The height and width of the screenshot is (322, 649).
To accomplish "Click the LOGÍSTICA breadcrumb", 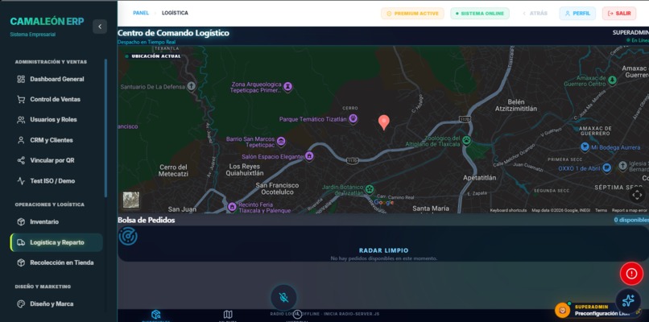I will (175, 13).
